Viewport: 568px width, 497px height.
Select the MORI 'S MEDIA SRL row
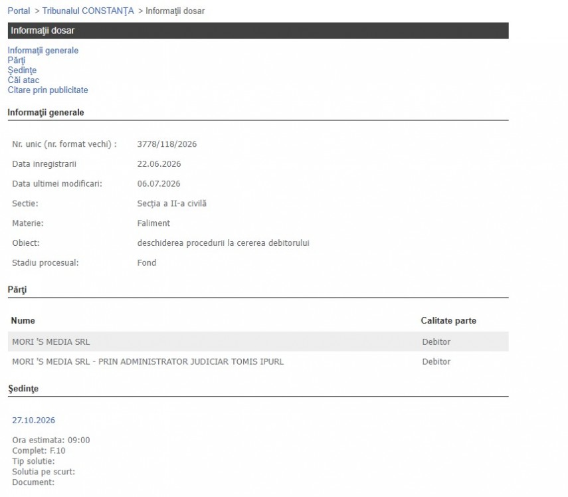click(x=258, y=342)
